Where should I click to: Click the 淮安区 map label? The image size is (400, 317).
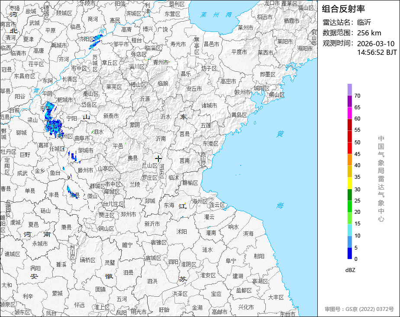[208, 275]
